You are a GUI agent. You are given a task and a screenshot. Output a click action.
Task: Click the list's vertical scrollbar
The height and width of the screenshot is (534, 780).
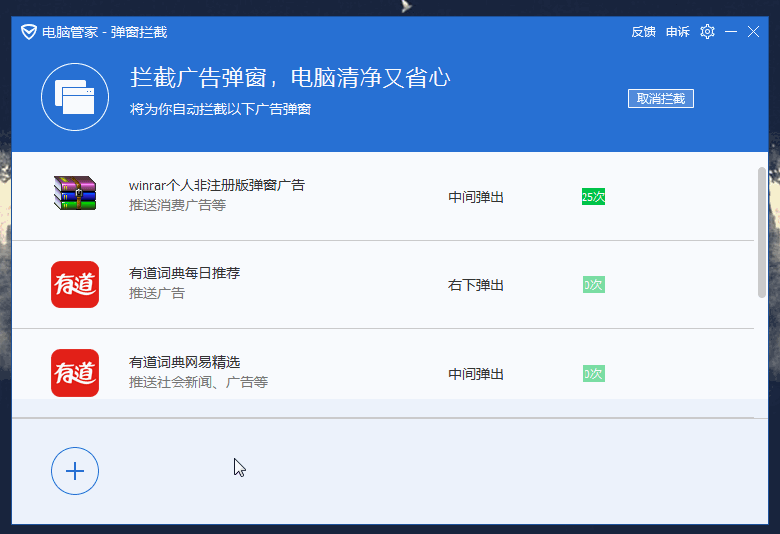762,233
